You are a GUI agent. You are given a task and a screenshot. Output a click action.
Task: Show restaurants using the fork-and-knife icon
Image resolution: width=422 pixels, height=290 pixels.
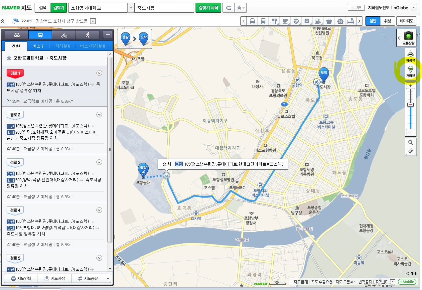(274, 21)
